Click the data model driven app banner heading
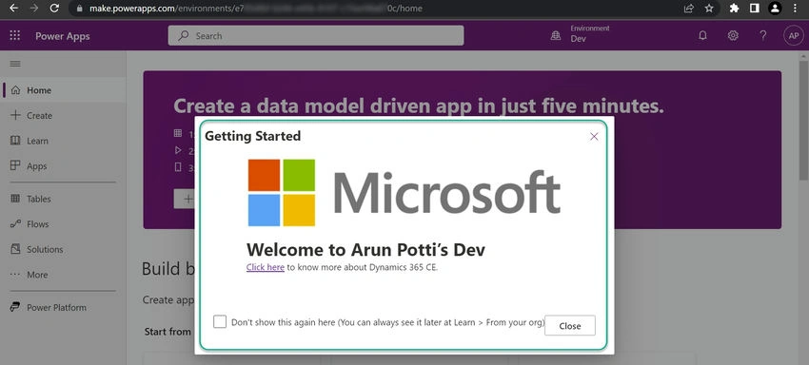 419,106
